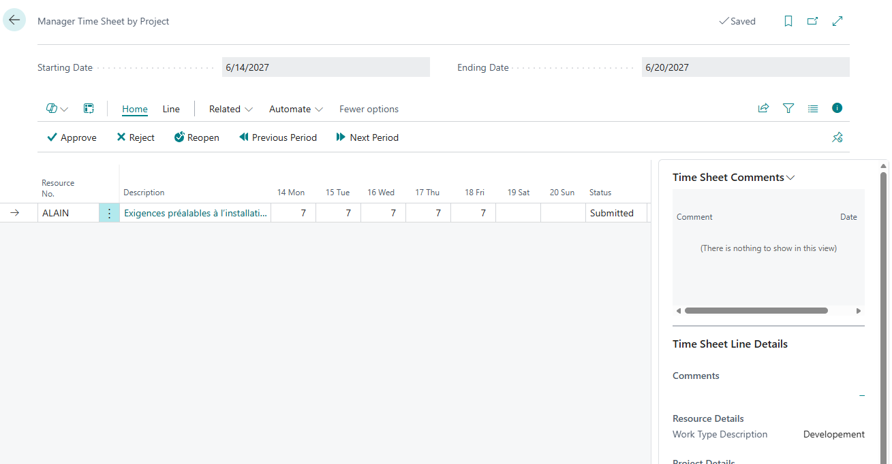Viewport: 892px width, 464px height.
Task: Click the 18 Fri hours cell
Action: 473,213
